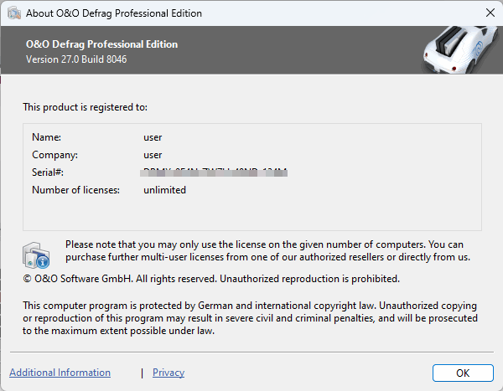Click the Name label
The width and height of the screenshot is (503, 391).
pyautogui.click(x=47, y=136)
